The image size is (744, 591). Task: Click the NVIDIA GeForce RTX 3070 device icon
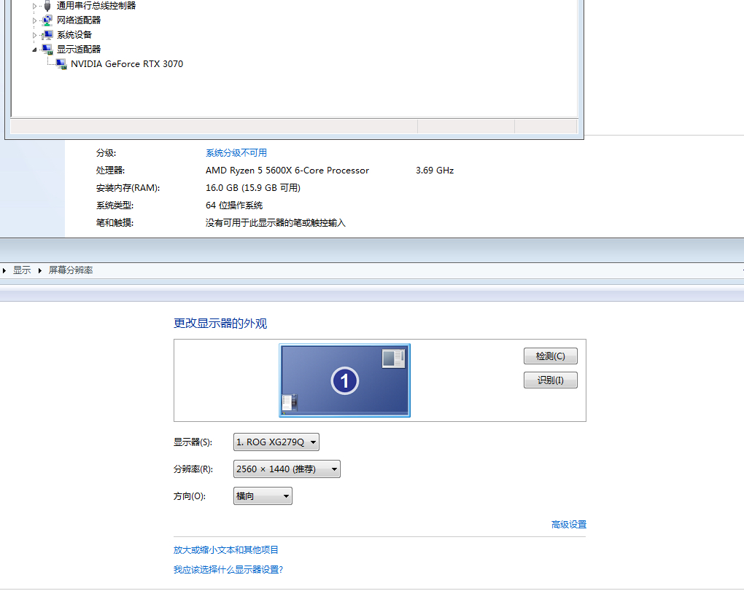61,63
